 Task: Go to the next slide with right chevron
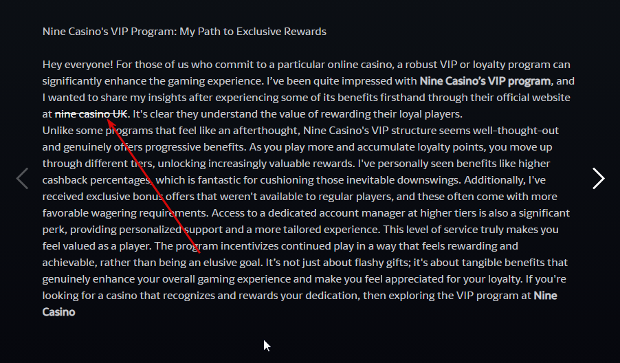[598, 179]
